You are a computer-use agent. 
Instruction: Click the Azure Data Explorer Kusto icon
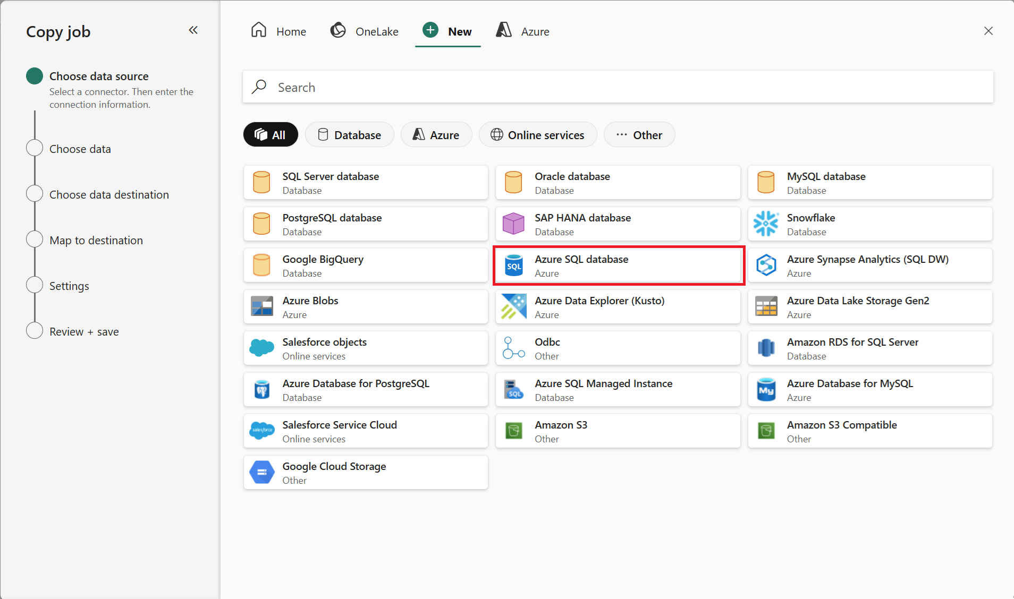coord(513,306)
